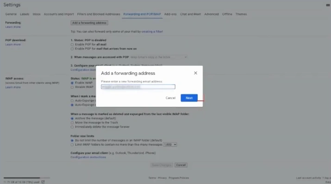Viewport: 331px width, 184px height.
Task: Click the Next button in the dialog
Action: [189, 98]
